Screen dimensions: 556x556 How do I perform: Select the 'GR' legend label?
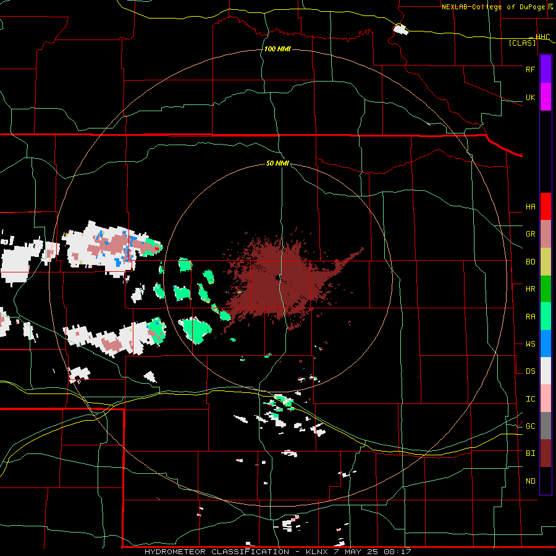[530, 234]
